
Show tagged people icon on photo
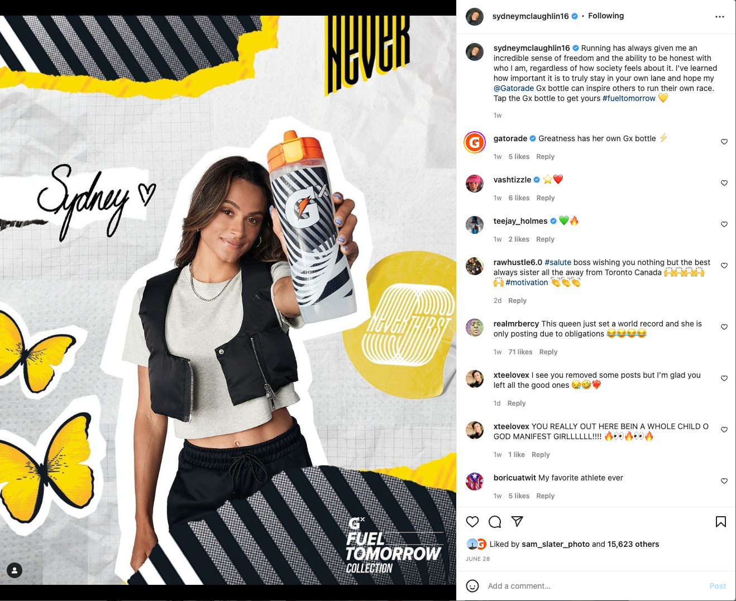pos(15,570)
